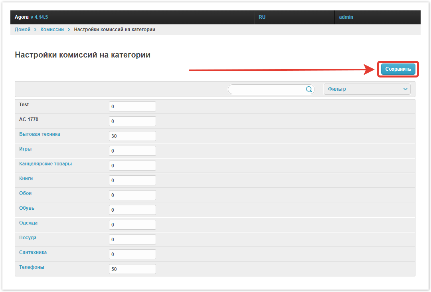Open the Бытовая техника category link

click(40, 134)
